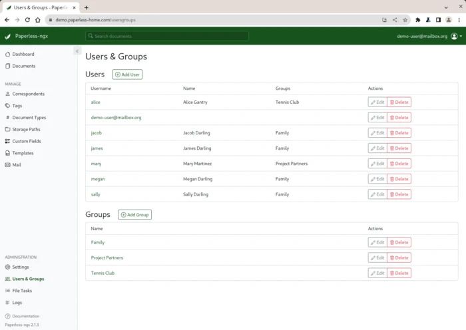Delete the user alice
Screen dimensions: 466x330
(399, 102)
